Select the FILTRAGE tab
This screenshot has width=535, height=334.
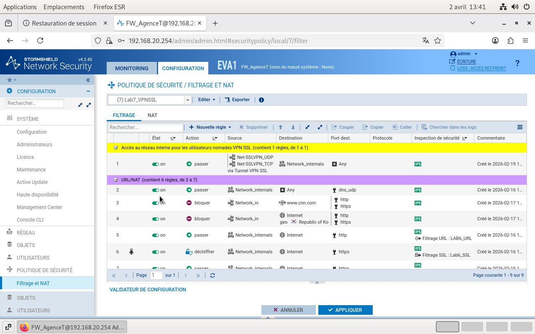pyautogui.click(x=124, y=115)
